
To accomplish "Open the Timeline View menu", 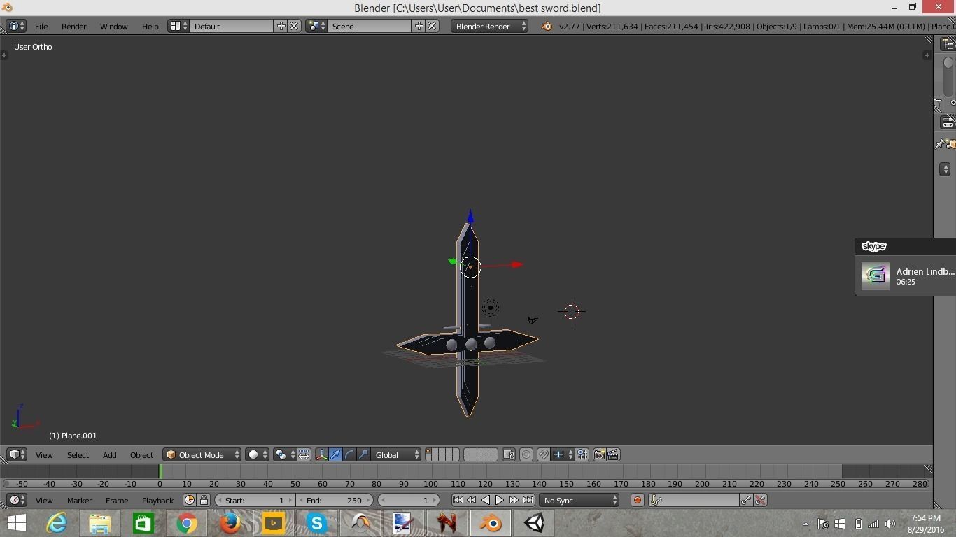I will pos(44,500).
